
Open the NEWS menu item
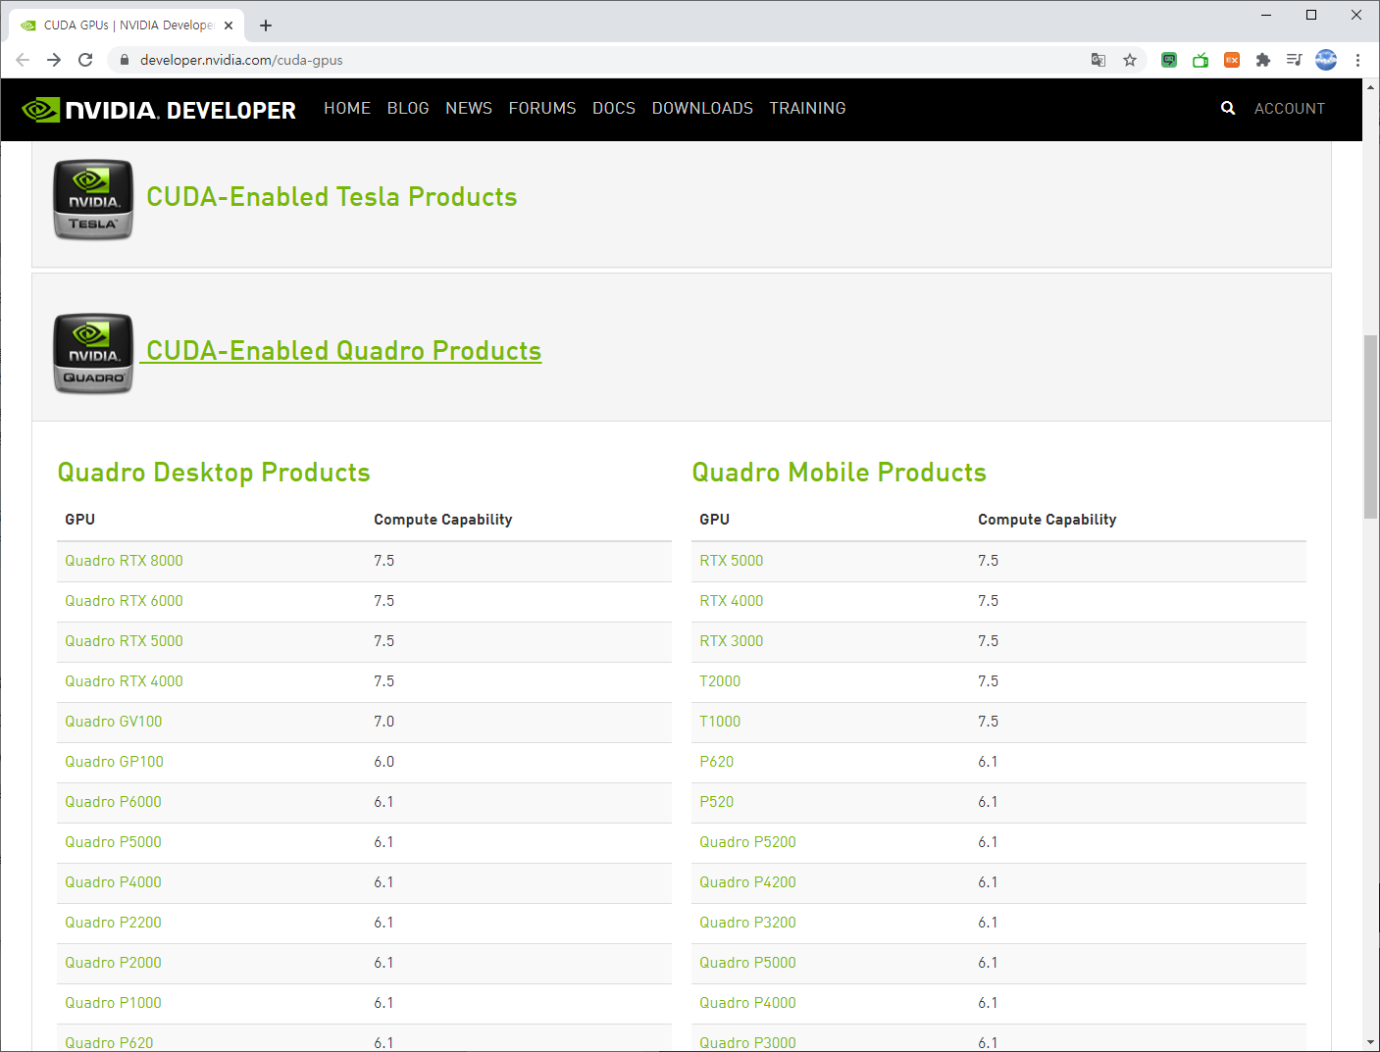[469, 108]
